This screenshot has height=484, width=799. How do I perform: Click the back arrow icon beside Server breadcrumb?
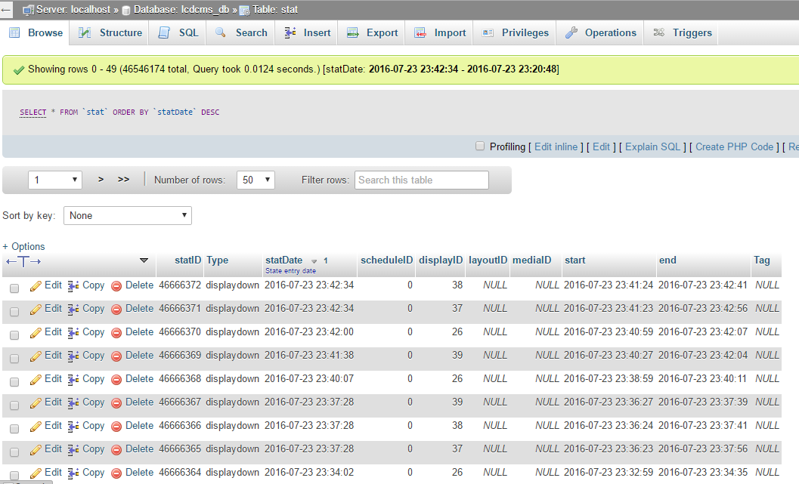pos(6,10)
